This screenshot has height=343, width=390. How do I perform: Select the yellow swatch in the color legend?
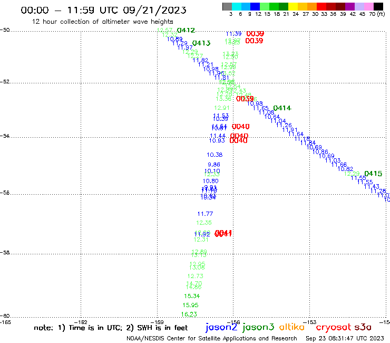293,6
